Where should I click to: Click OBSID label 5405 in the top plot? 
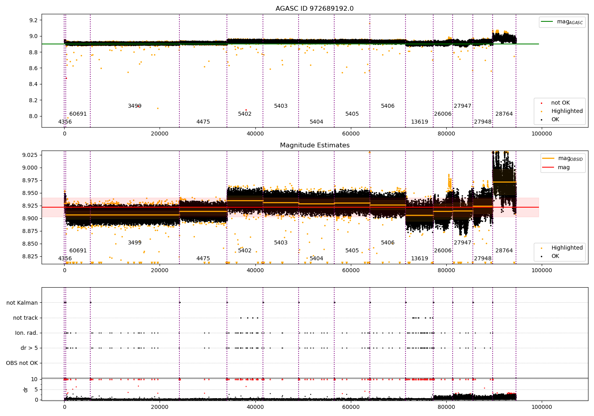point(352,114)
